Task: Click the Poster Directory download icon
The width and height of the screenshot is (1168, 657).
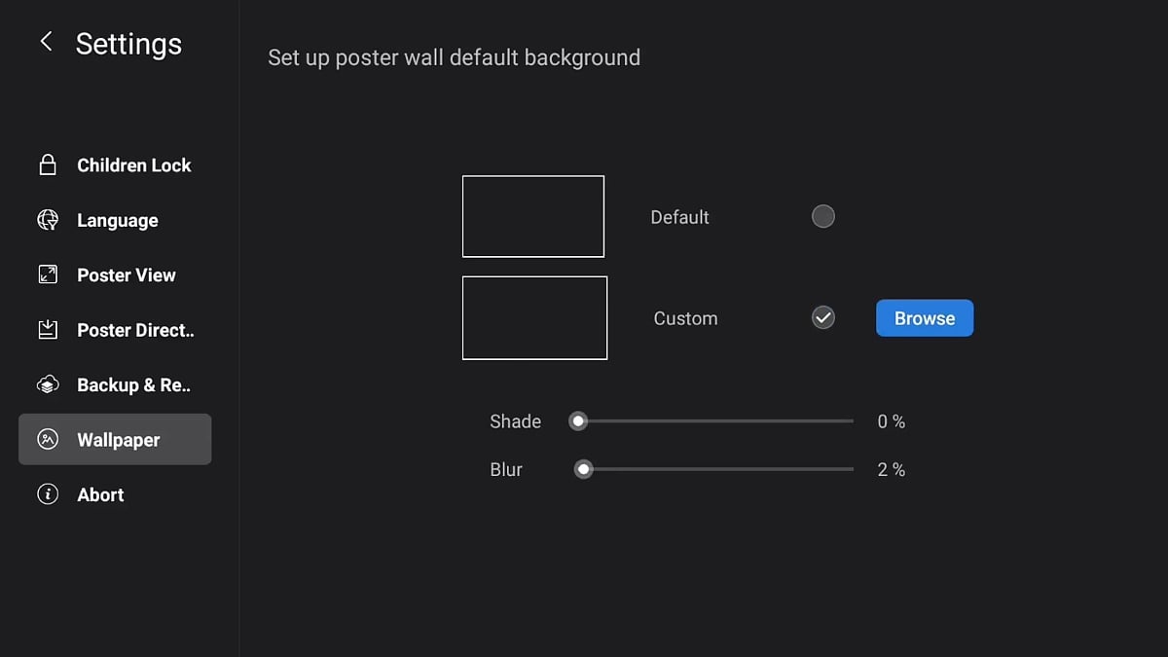Action: tap(48, 330)
